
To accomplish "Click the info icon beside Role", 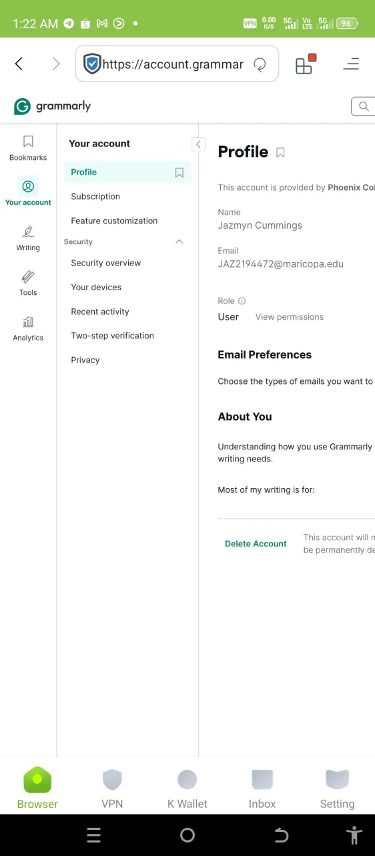I will [x=242, y=301].
